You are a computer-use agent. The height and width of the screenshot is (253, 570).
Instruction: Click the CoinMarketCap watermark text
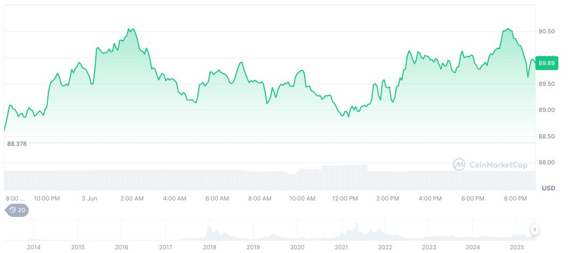coord(498,165)
